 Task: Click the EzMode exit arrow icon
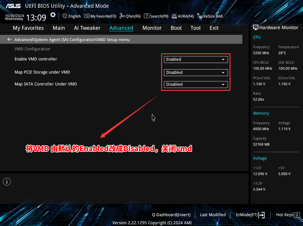(x=262, y=215)
